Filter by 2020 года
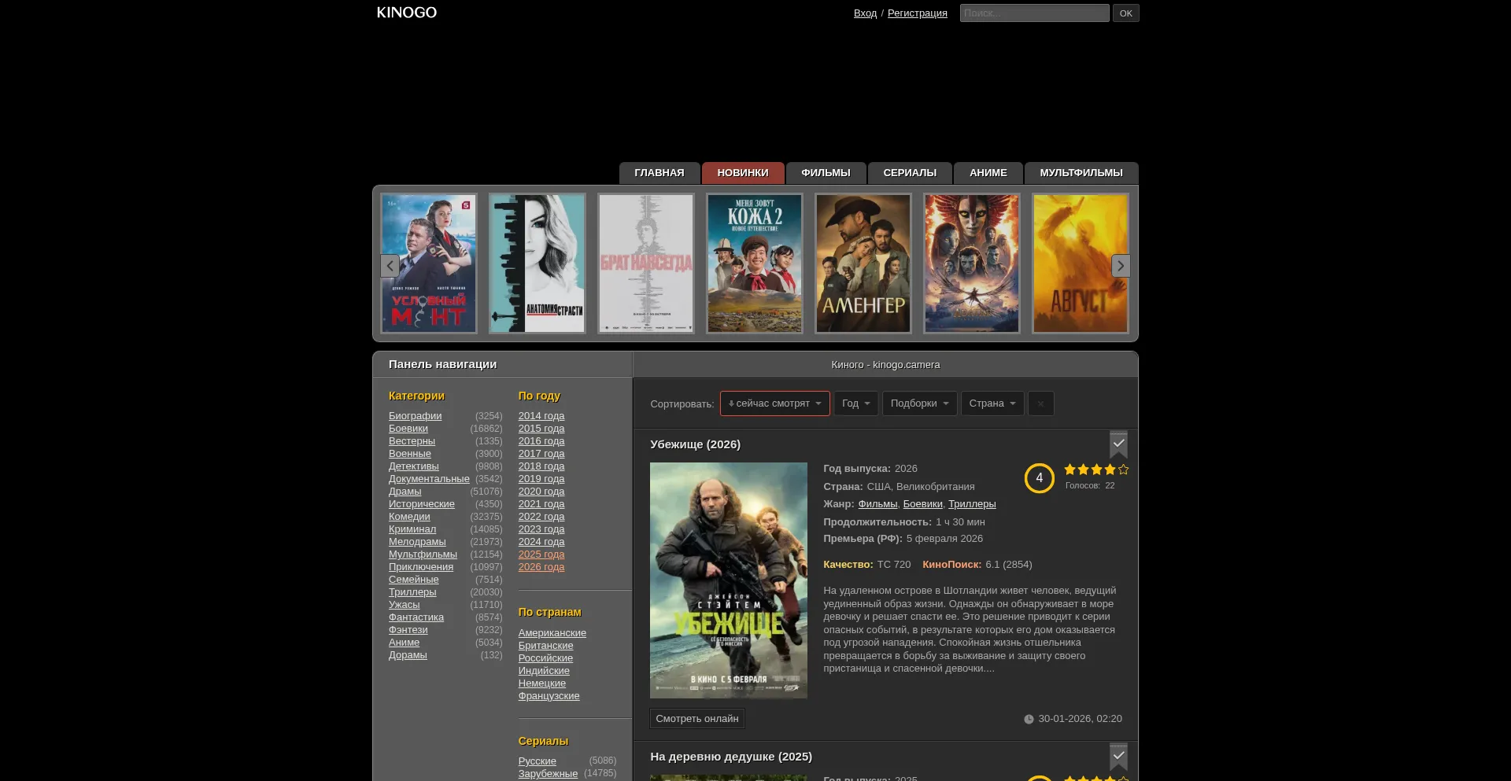 541,492
